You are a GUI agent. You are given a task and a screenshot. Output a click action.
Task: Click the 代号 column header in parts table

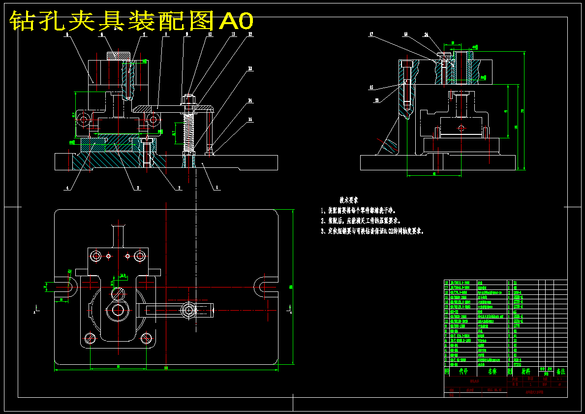point(463,372)
